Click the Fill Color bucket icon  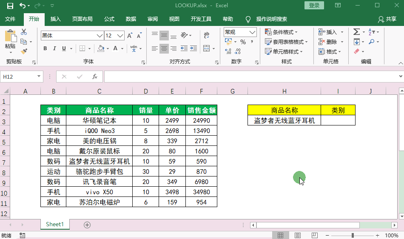101,48
